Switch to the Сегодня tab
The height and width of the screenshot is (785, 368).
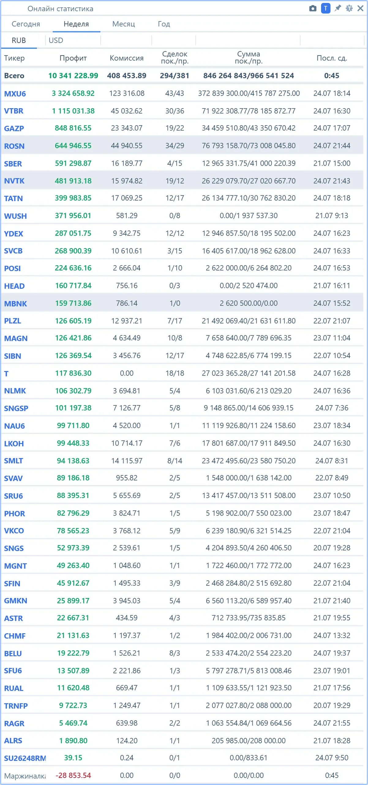(x=26, y=24)
